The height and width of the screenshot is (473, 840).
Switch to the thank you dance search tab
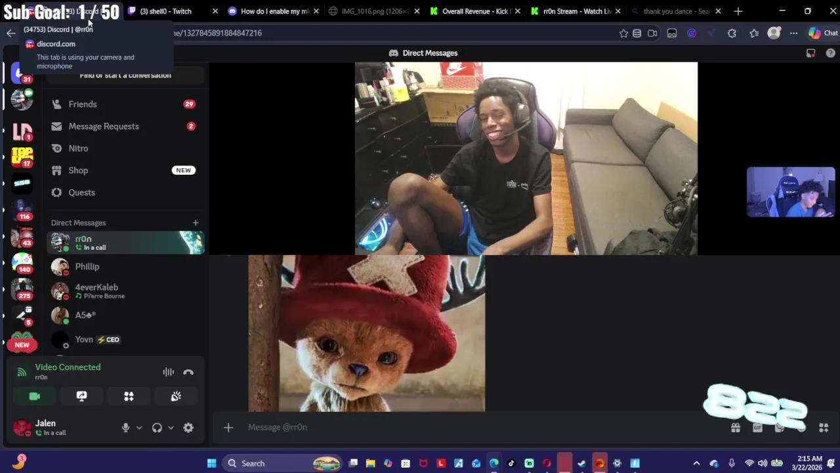click(x=675, y=11)
